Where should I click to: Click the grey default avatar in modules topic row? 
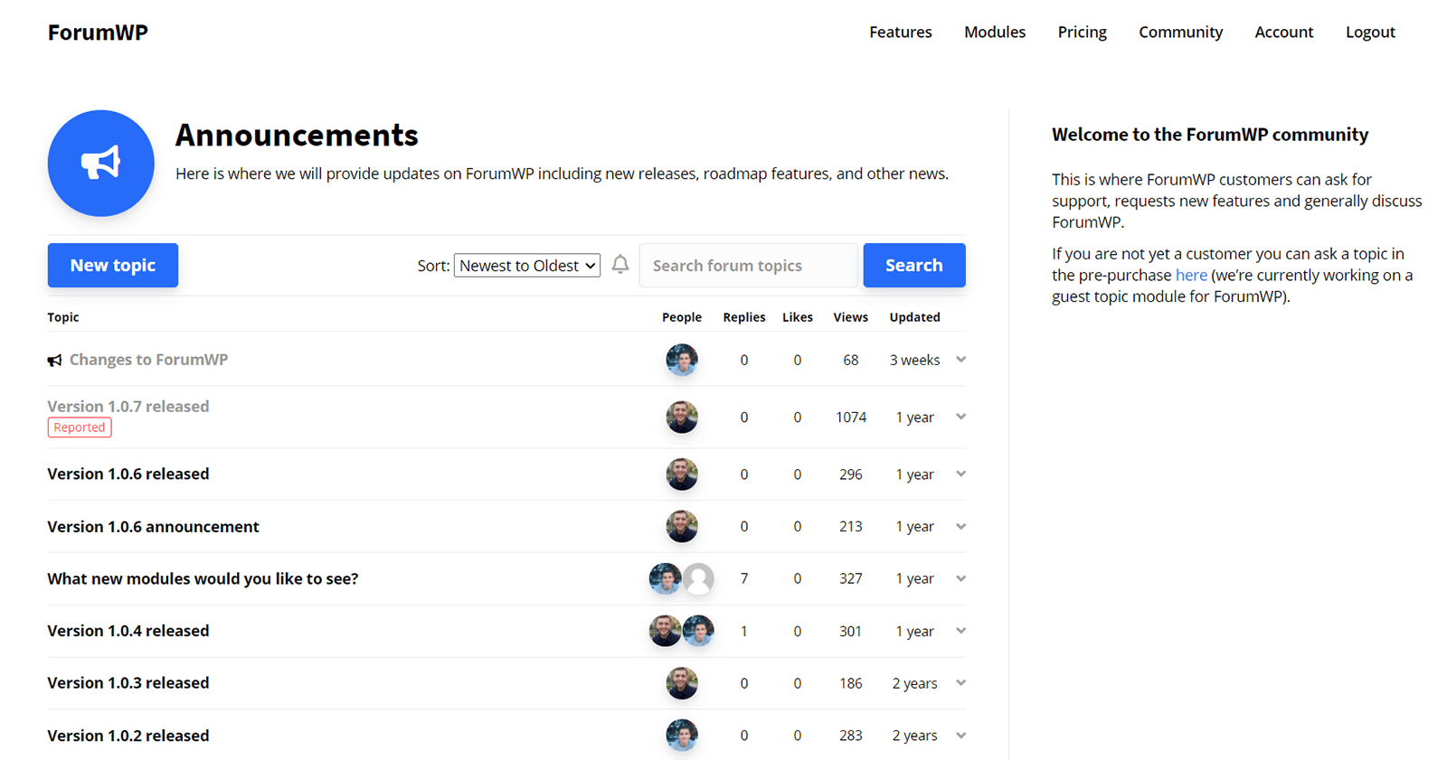click(698, 578)
